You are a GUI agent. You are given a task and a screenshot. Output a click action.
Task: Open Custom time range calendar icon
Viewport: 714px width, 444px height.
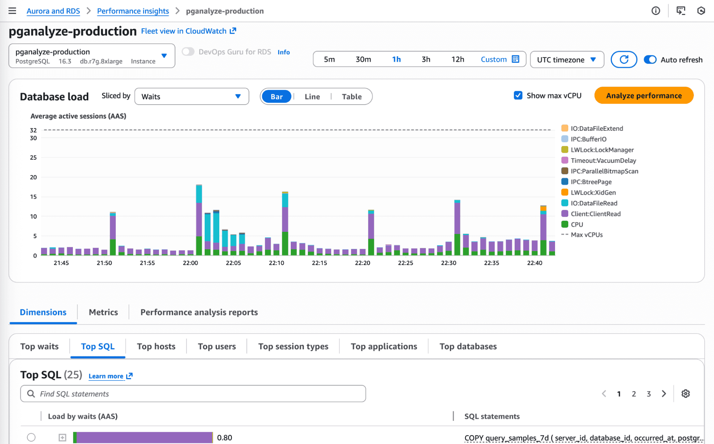pos(515,59)
